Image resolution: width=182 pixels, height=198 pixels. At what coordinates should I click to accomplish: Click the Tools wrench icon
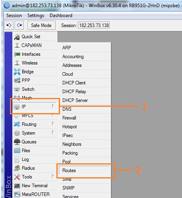click(x=17, y=177)
